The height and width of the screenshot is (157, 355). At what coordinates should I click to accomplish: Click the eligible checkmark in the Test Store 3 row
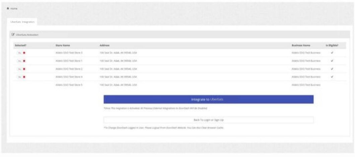point(332,53)
